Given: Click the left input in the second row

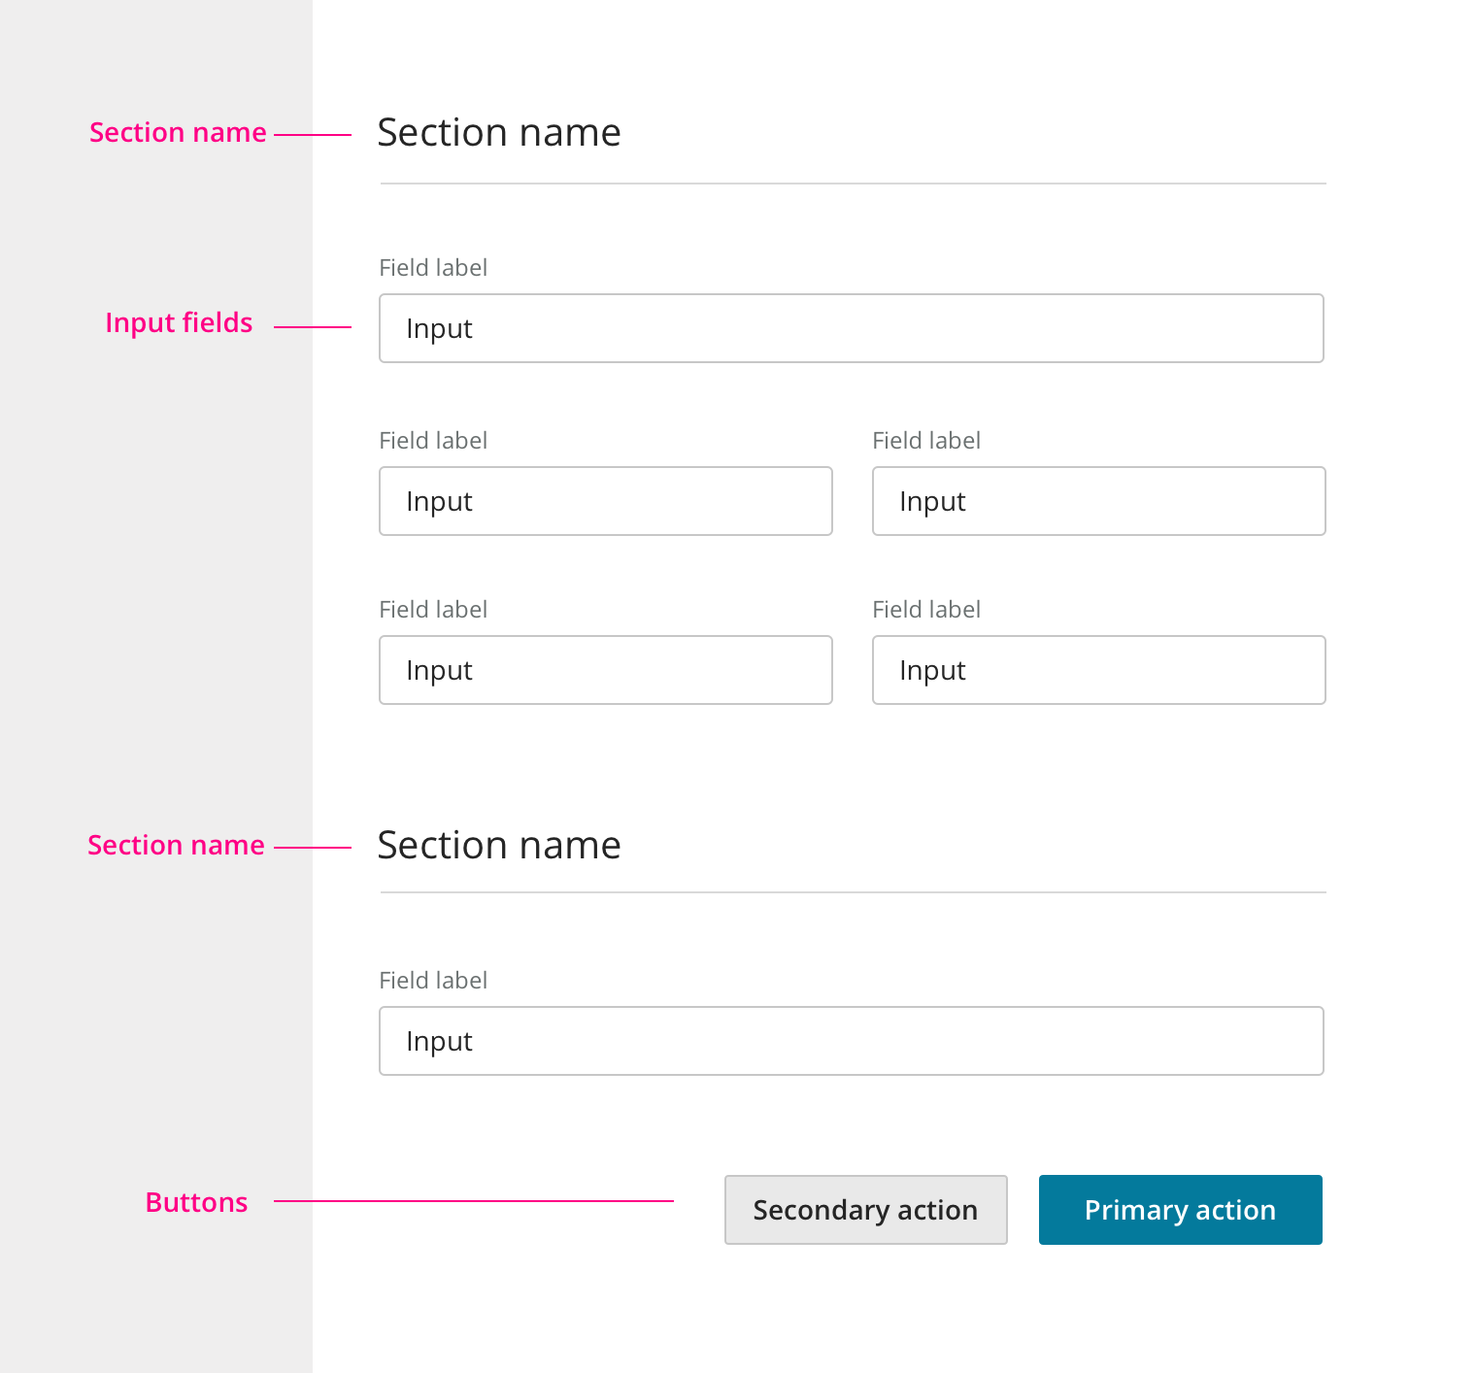Looking at the screenshot, I should pyautogui.click(x=605, y=501).
